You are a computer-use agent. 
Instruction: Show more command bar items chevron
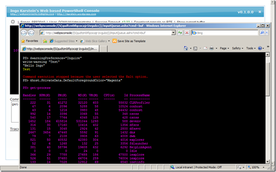(268, 46)
